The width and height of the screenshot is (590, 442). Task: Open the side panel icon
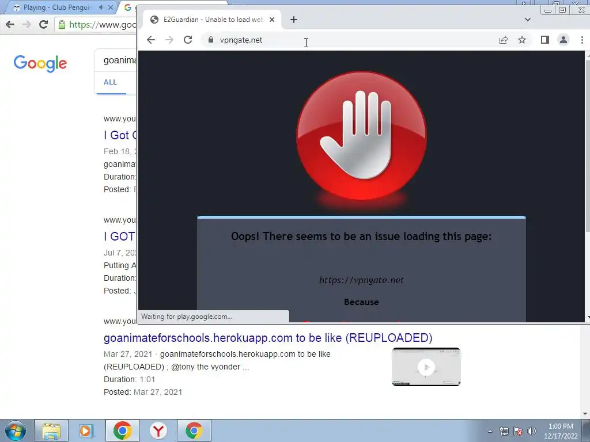click(545, 40)
